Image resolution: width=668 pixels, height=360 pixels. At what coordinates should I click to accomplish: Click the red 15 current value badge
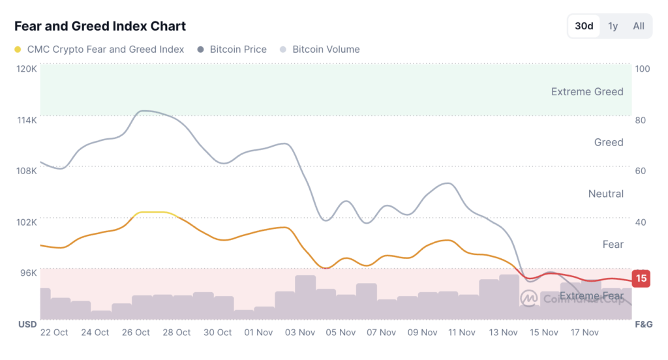click(x=641, y=278)
